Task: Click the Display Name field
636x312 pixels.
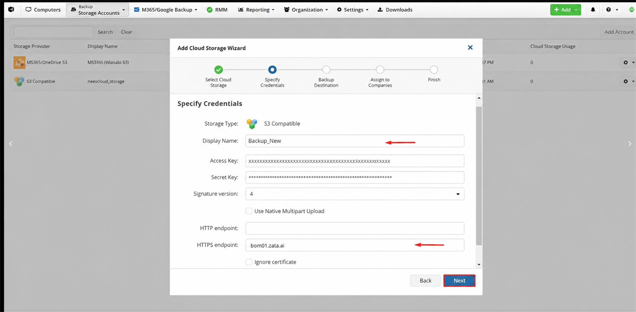Action: tap(355, 141)
